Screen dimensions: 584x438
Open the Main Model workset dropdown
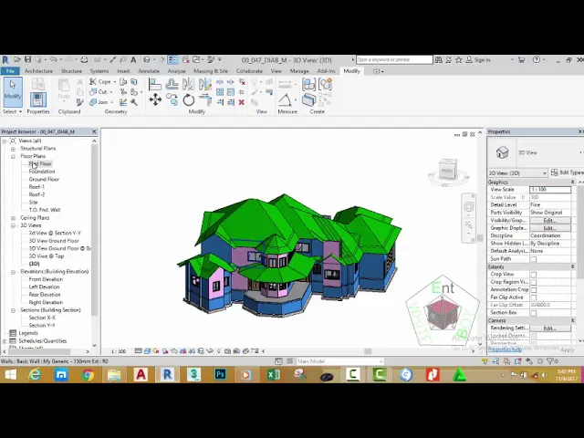[339, 361]
